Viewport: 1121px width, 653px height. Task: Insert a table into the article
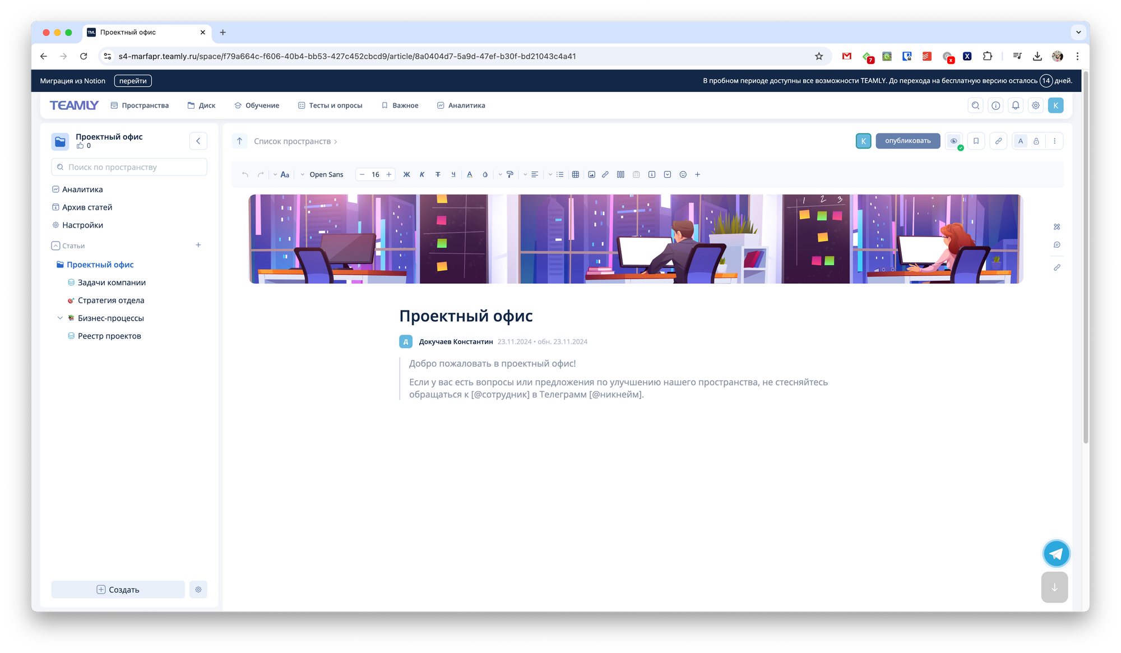(x=575, y=174)
